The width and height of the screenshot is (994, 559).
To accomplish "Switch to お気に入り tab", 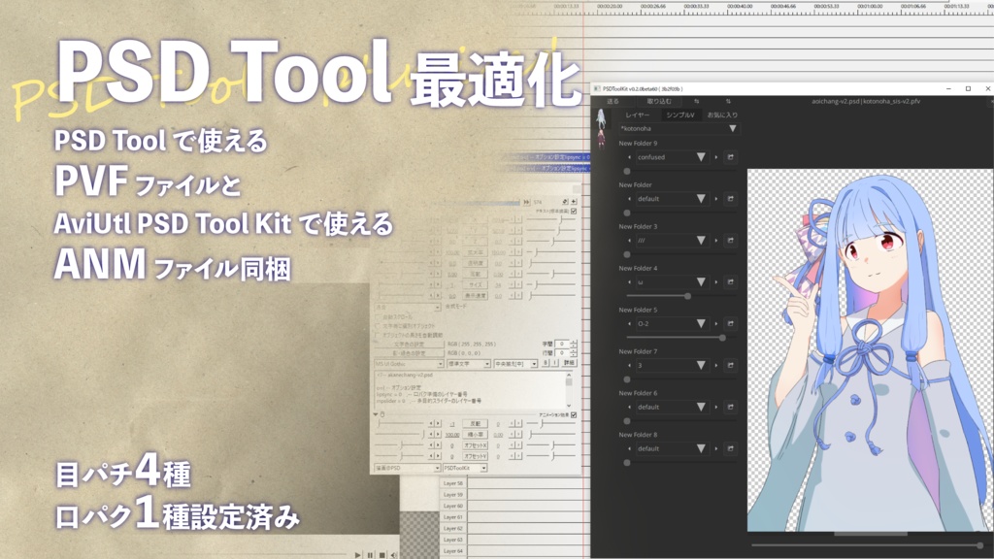I will click(722, 115).
